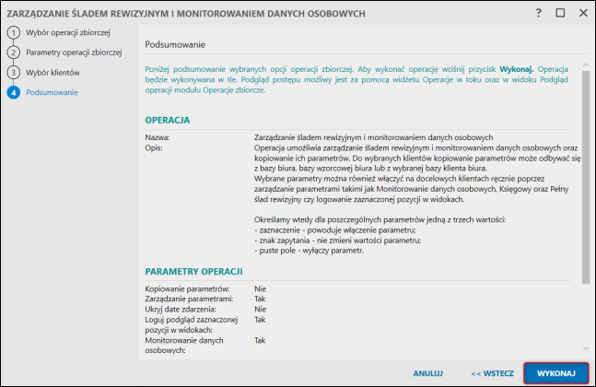Image resolution: width=596 pixels, height=387 pixels.
Task: Click the vertical scrollbar thumb
Action: pyautogui.click(x=586, y=177)
